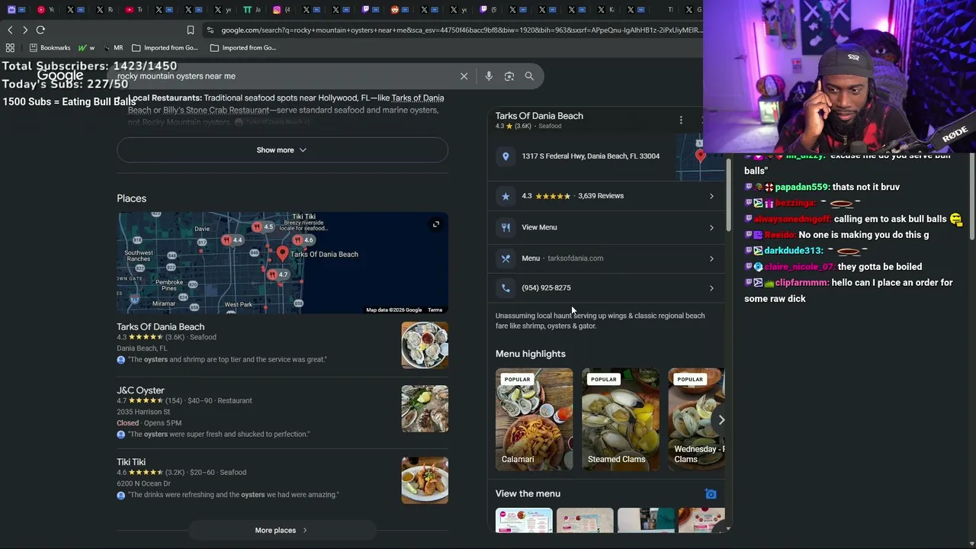Open the Tarks Of Dania Beach place listing
This screenshot has height=549, width=976.
160,327
